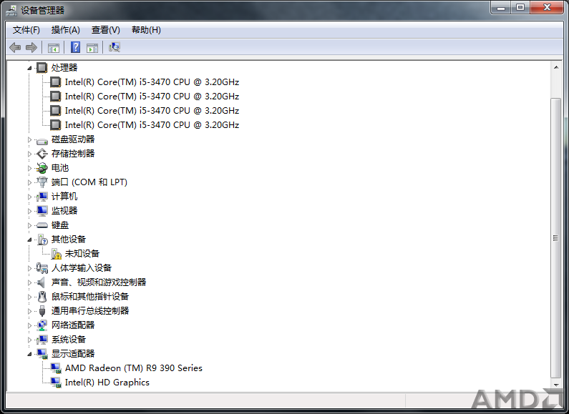Select AMD Radeon (TM) R9 390 Series text

click(134, 368)
